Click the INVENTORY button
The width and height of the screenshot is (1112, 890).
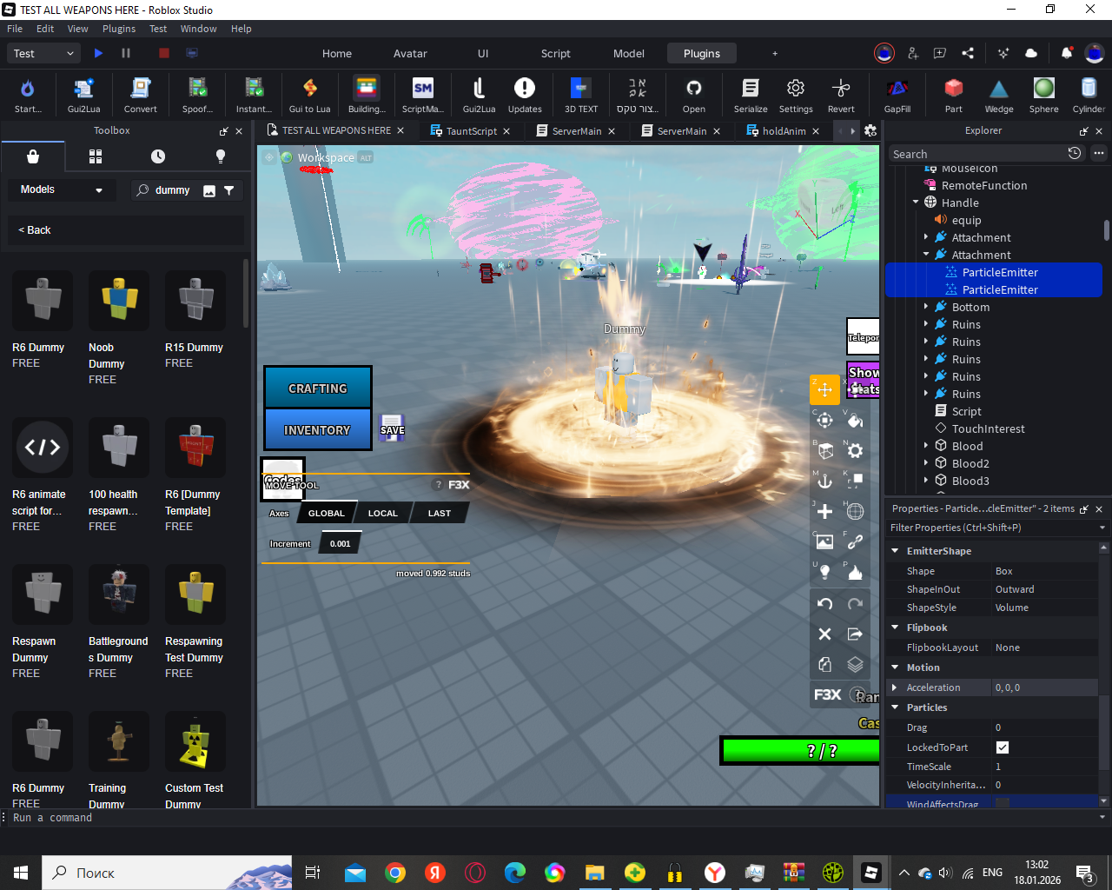(318, 429)
